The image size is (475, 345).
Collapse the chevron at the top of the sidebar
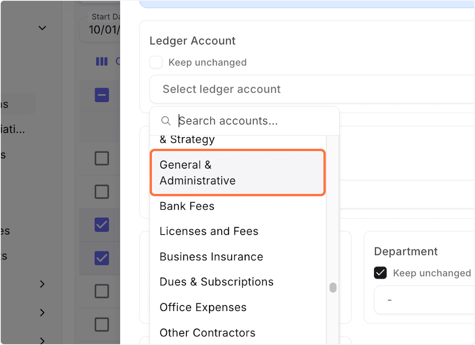tap(42, 28)
